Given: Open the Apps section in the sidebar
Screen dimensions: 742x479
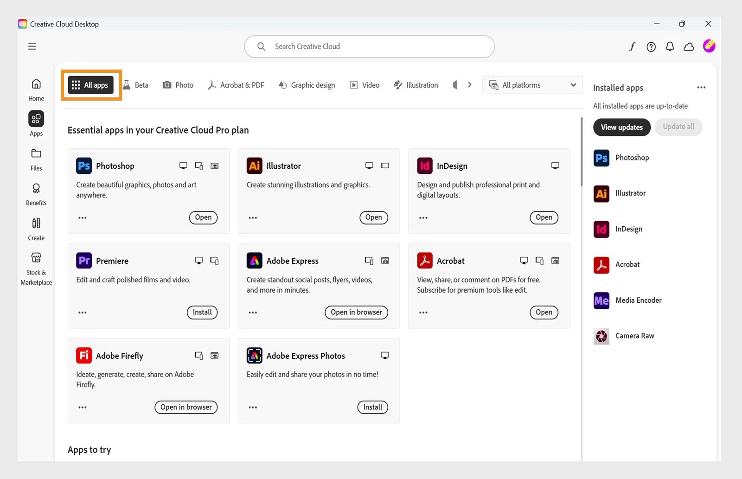Looking at the screenshot, I should [36, 123].
